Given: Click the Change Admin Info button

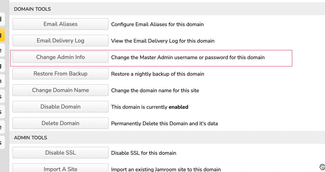Looking at the screenshot, I should coord(60,57).
